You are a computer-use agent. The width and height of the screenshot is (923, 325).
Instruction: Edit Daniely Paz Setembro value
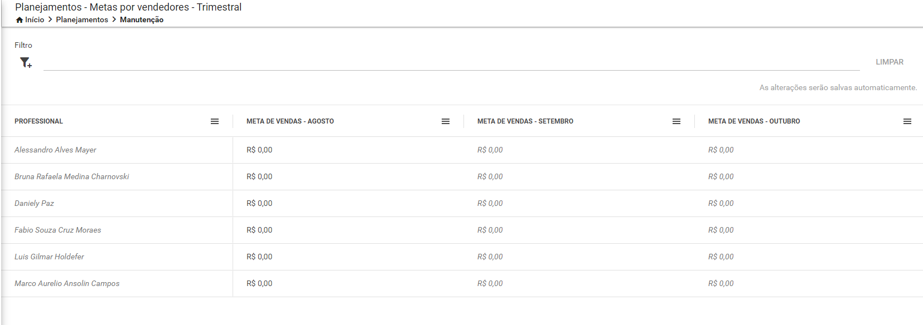coord(490,204)
